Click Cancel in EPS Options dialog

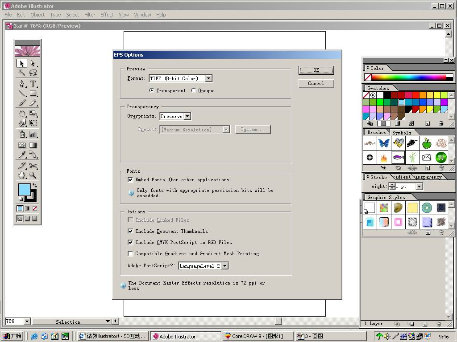pos(316,83)
